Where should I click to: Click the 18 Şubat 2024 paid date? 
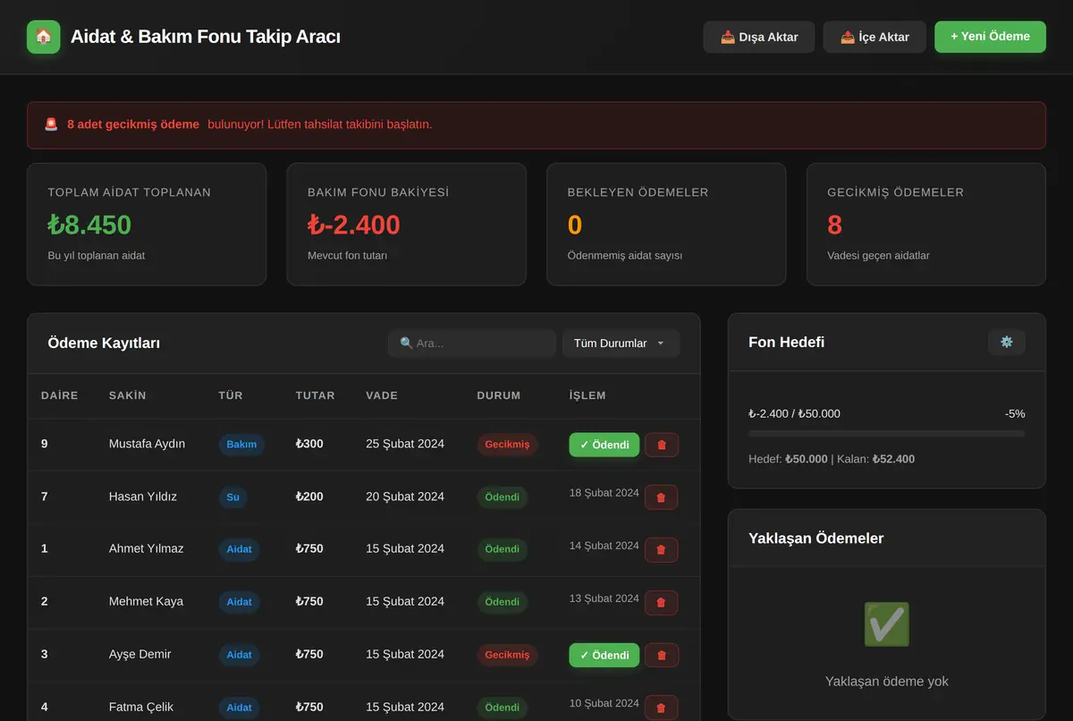(x=604, y=493)
